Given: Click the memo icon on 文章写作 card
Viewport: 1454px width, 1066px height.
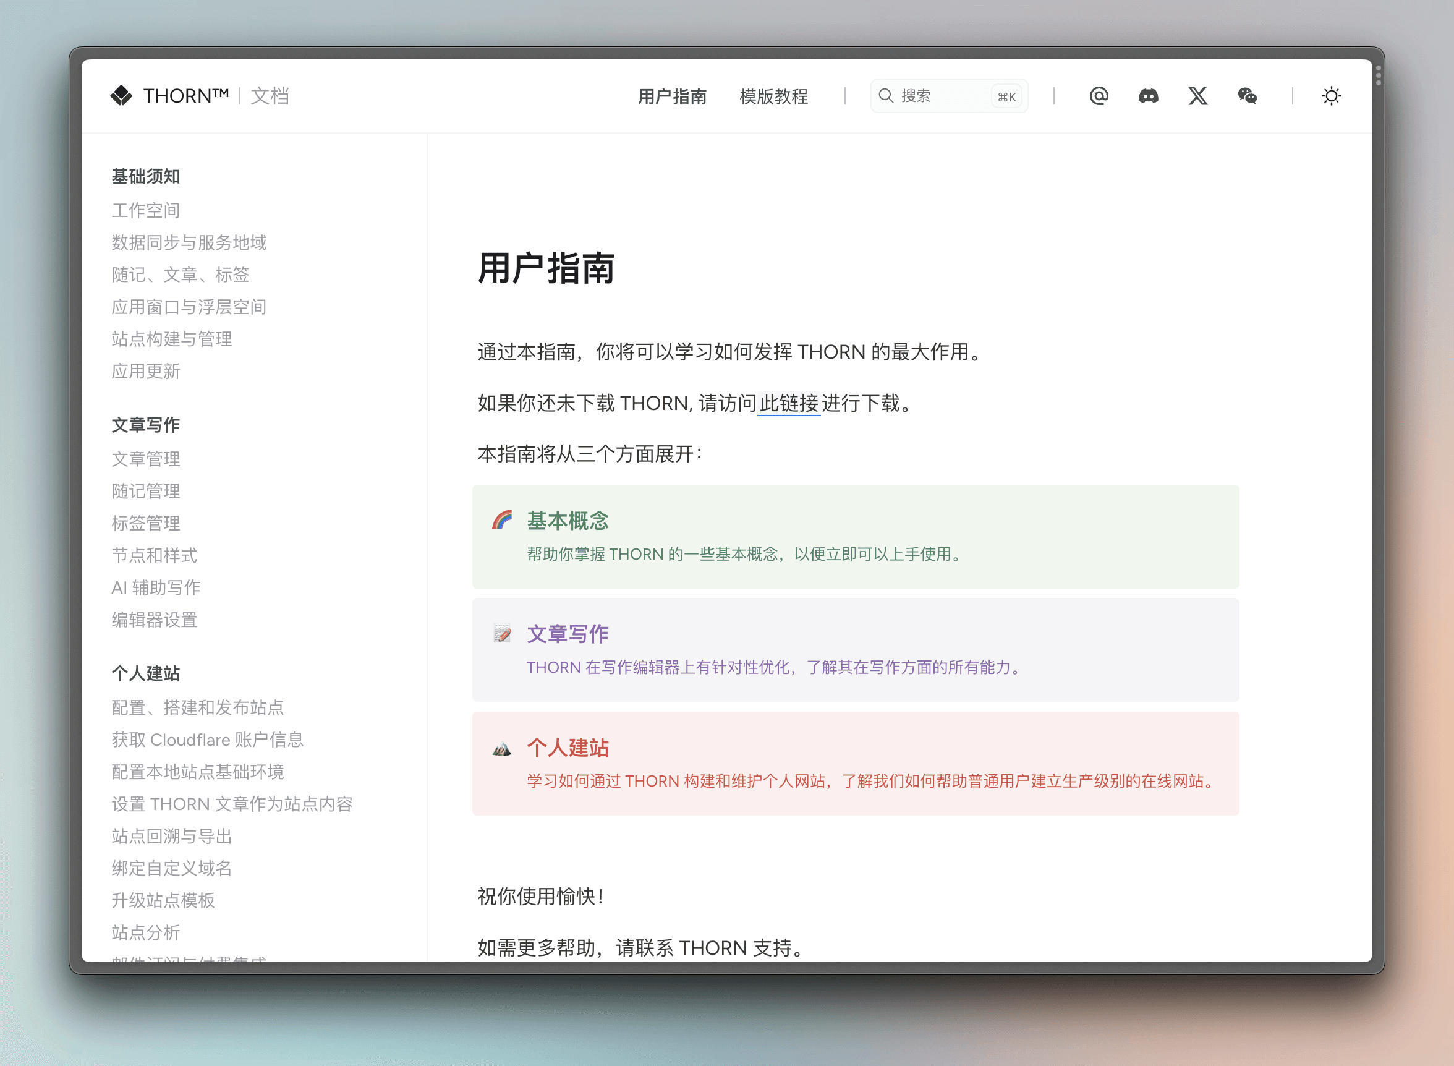Looking at the screenshot, I should [502, 634].
